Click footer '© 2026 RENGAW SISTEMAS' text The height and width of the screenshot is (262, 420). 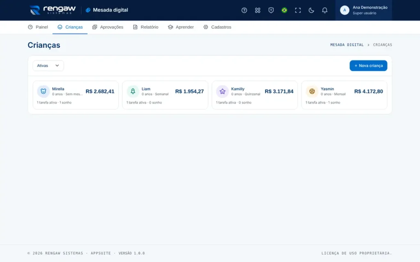pos(55,253)
